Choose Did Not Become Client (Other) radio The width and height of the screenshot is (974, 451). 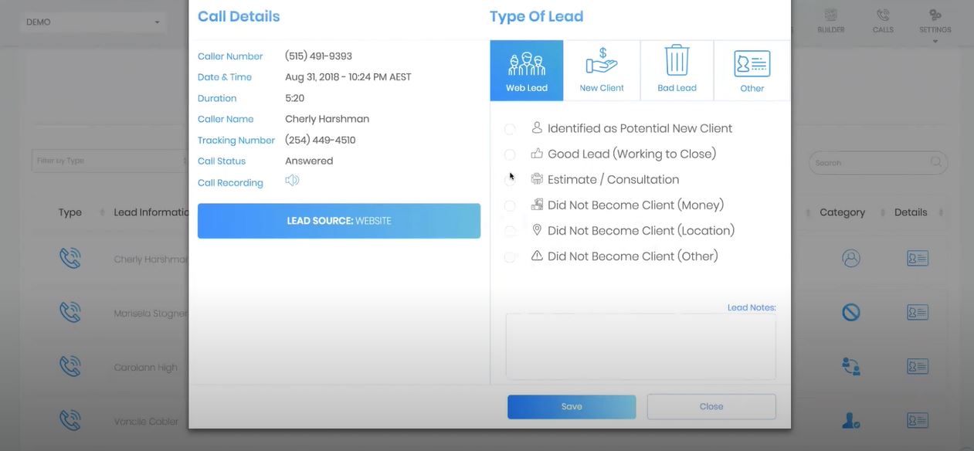pos(510,256)
